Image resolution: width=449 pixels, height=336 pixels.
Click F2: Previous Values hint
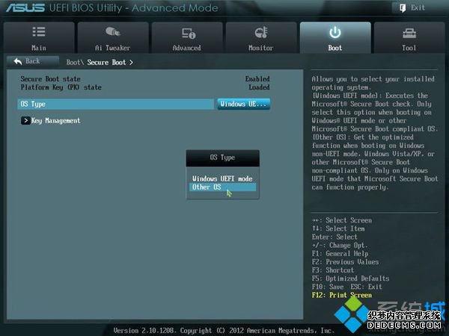[x=345, y=262]
